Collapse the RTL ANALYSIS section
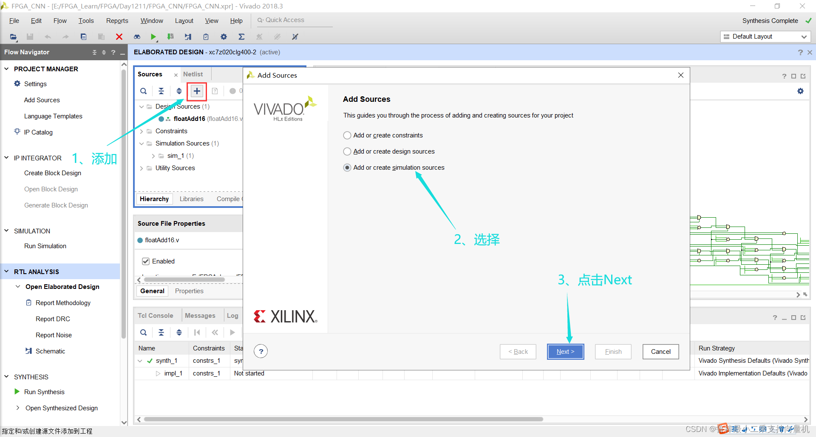Image resolution: width=816 pixels, height=437 pixels. pos(6,272)
